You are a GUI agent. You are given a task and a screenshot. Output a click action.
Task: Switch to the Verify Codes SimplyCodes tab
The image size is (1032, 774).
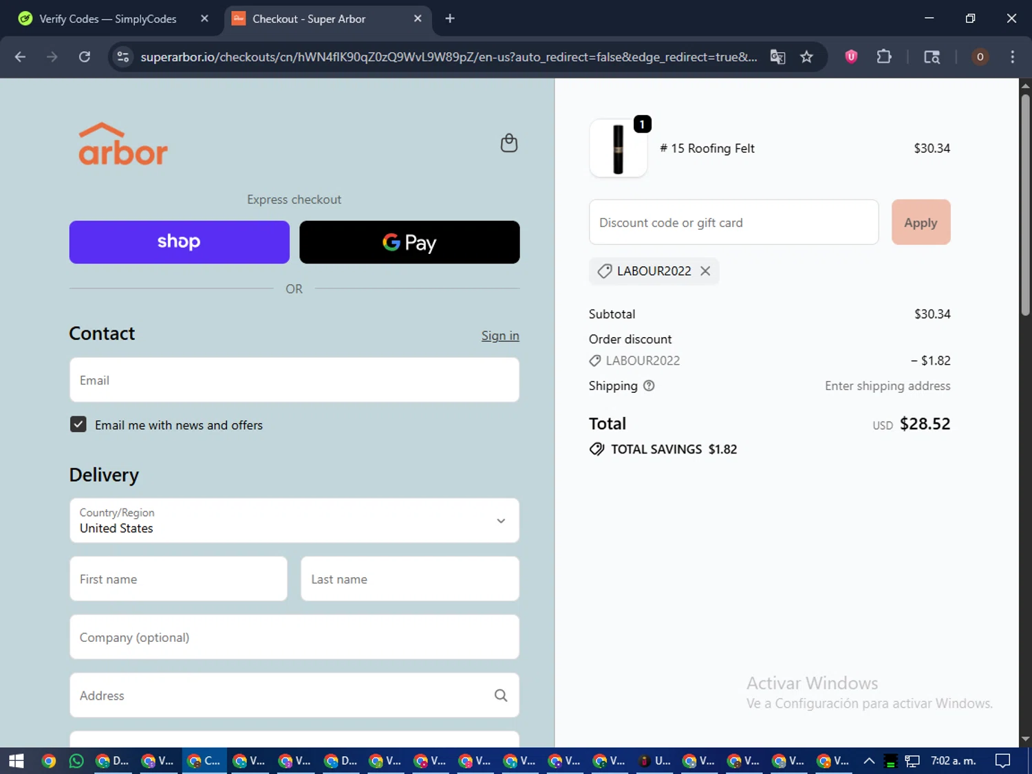pos(108,19)
